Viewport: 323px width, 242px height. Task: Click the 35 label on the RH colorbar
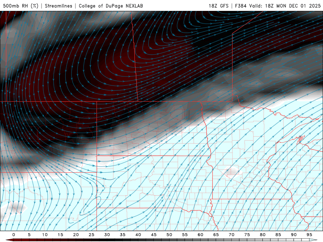(123, 235)
